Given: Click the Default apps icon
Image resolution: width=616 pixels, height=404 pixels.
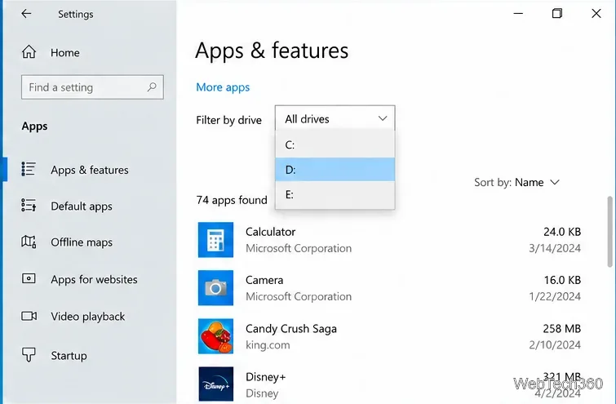Looking at the screenshot, I should [x=29, y=205].
